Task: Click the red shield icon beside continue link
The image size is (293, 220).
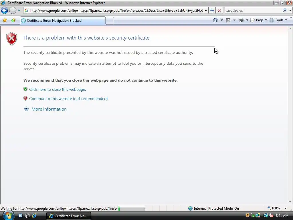Action: 25,98
